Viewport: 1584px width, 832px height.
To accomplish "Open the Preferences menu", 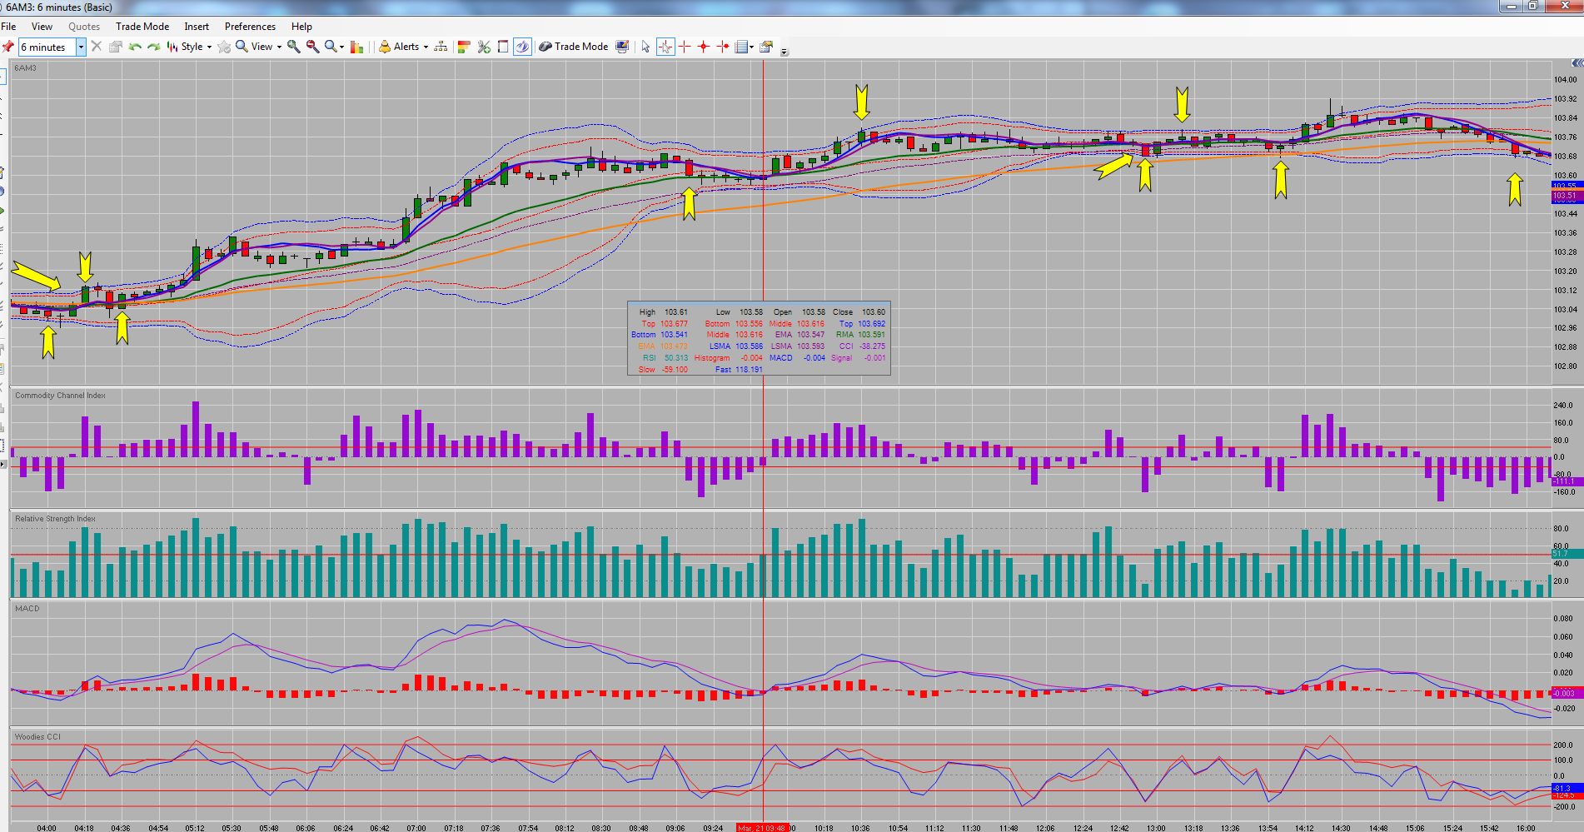I will [x=250, y=27].
